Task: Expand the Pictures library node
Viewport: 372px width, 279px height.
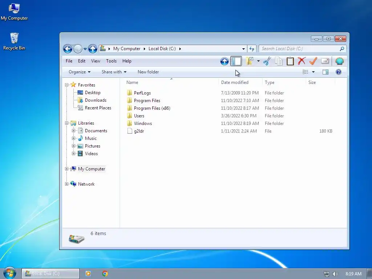Action: (73, 146)
